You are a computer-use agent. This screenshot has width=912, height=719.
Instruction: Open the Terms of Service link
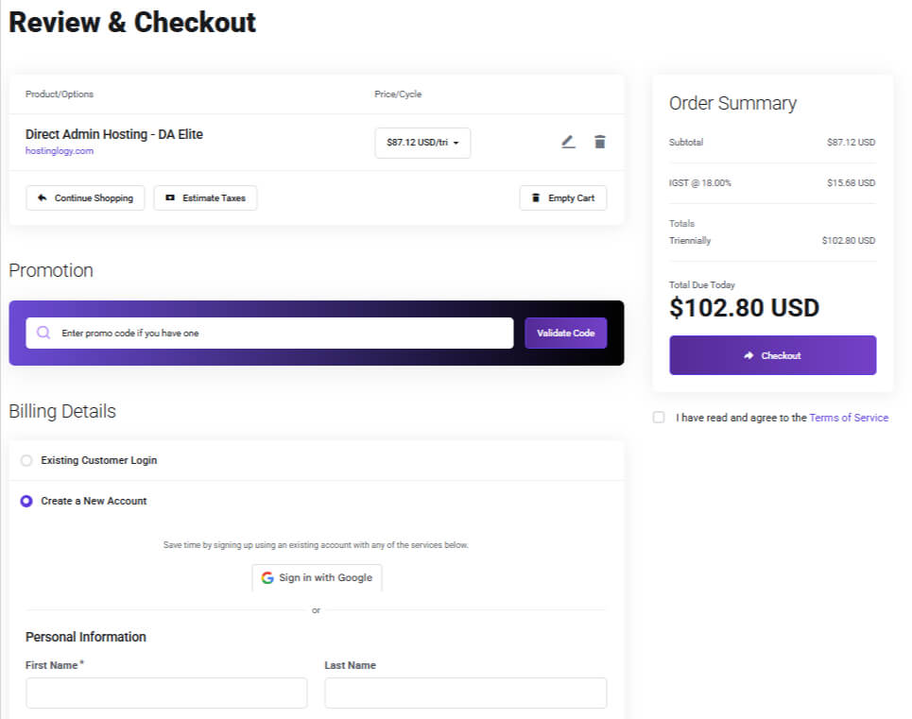849,417
